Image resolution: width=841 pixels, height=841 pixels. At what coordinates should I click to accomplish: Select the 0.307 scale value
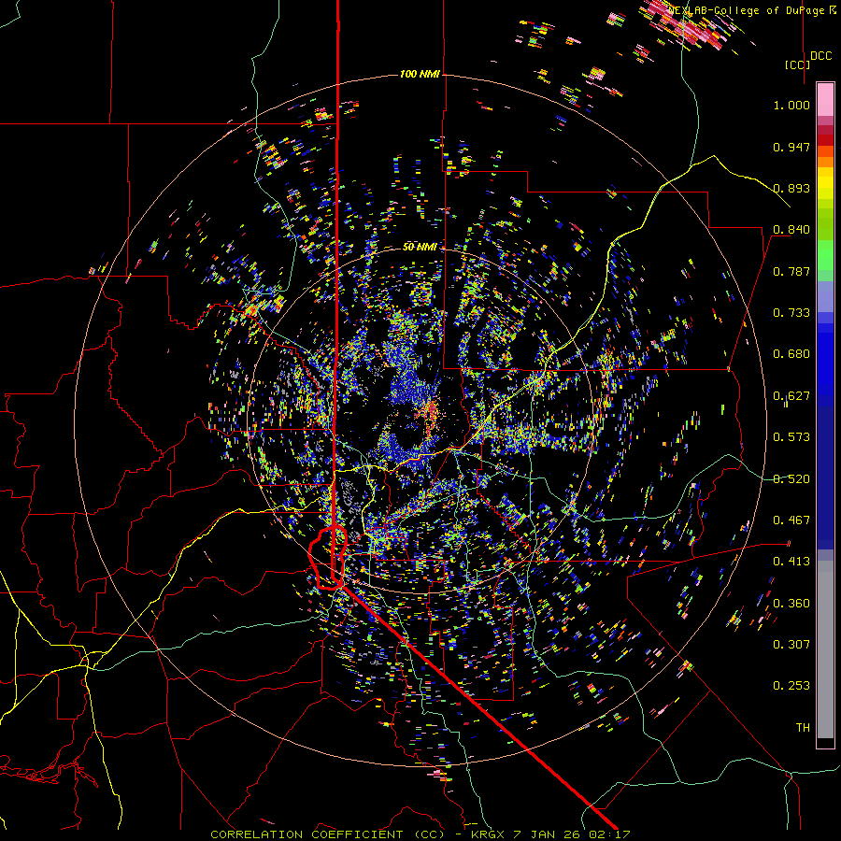pyautogui.click(x=791, y=645)
